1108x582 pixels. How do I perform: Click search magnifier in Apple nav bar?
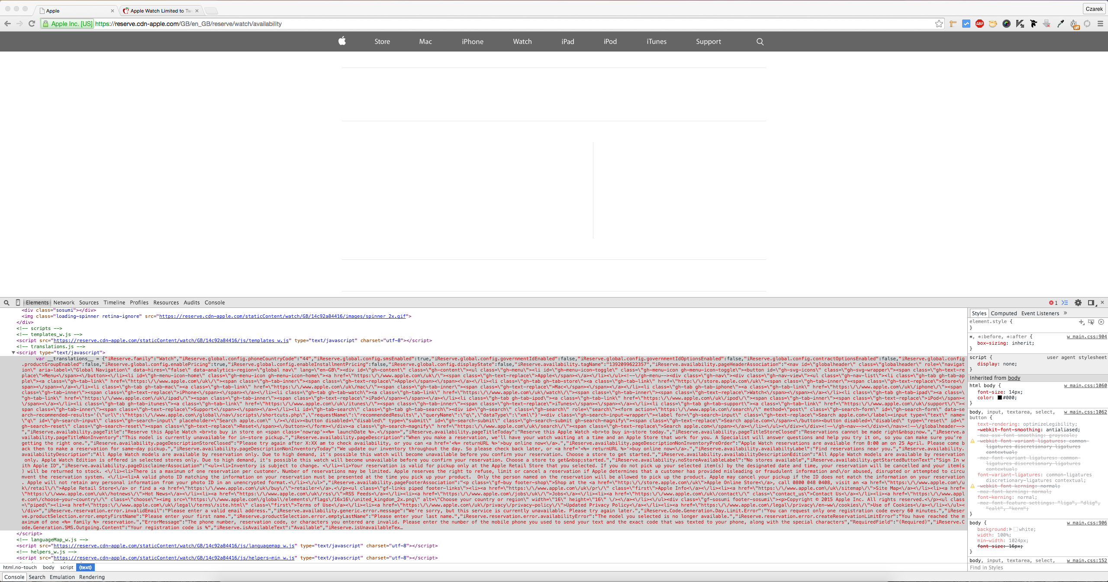pos(760,42)
